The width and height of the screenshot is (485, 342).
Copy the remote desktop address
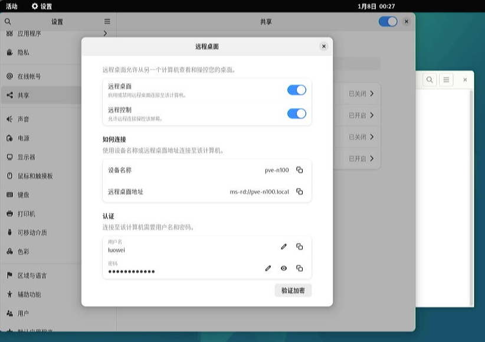(x=299, y=192)
